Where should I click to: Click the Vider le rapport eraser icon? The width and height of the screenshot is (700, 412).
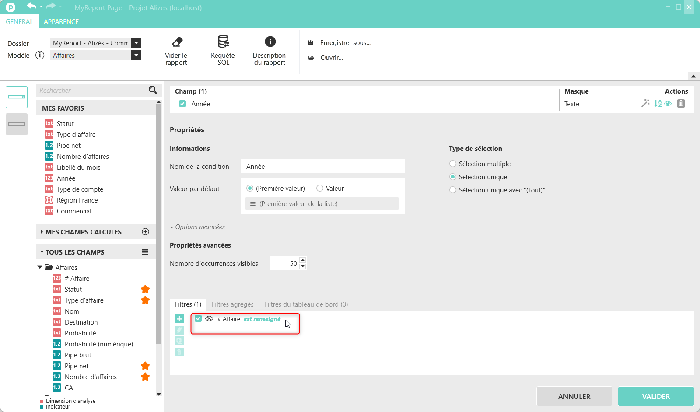pyautogui.click(x=177, y=42)
